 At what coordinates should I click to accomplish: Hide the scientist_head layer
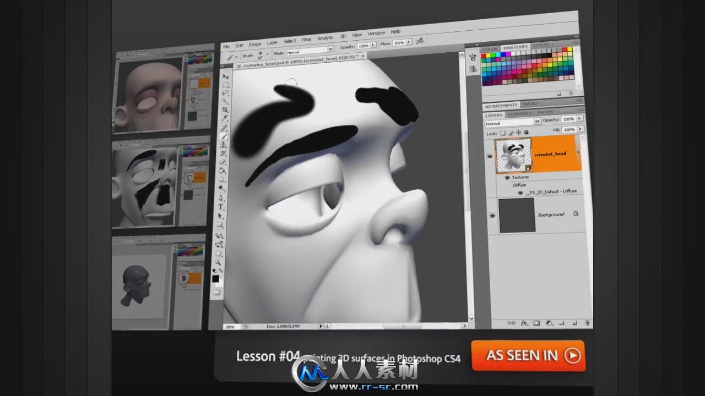coord(490,156)
